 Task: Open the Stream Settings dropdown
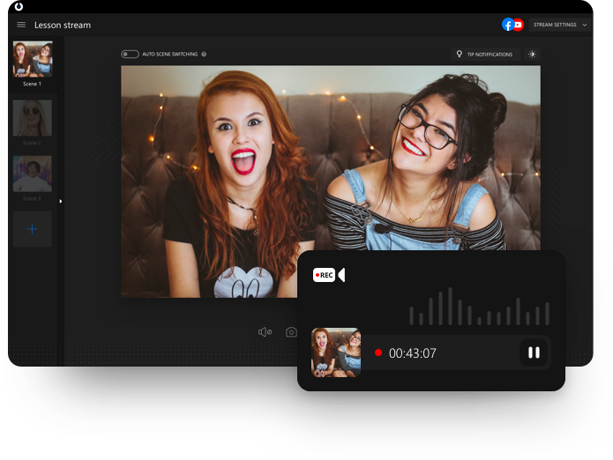(x=559, y=25)
